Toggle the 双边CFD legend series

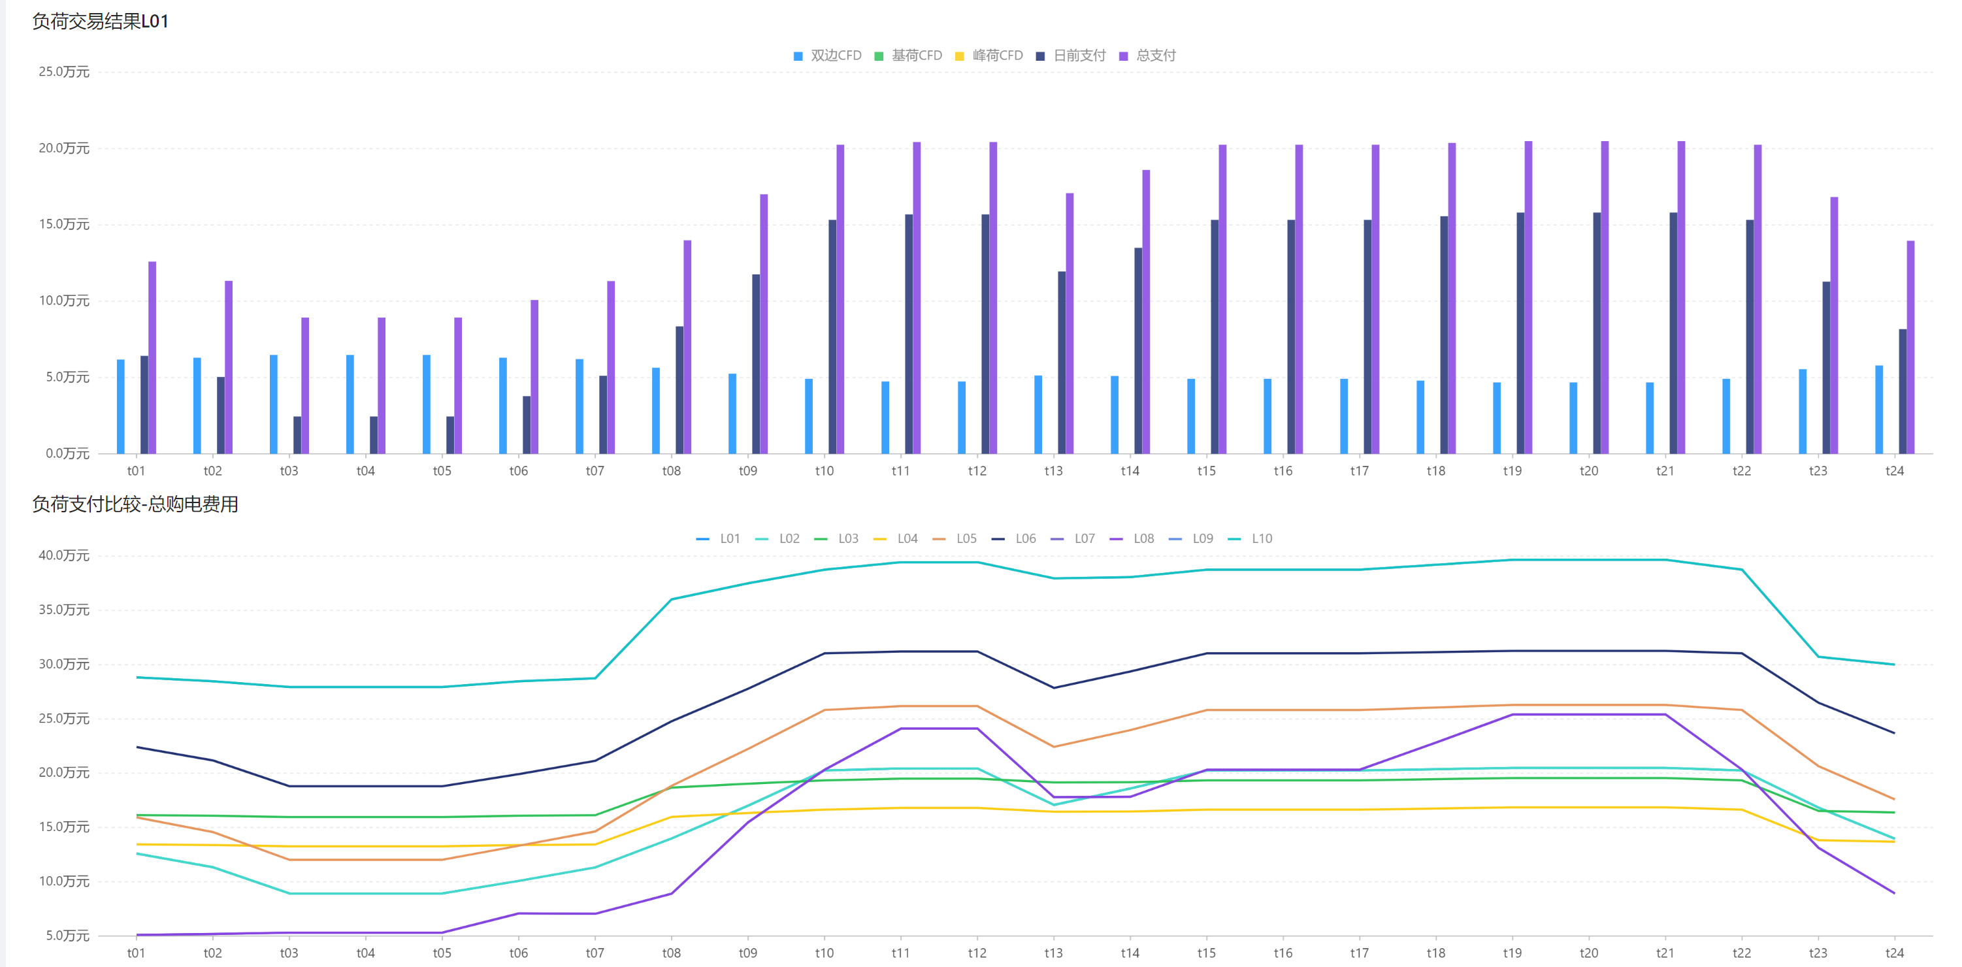827,56
